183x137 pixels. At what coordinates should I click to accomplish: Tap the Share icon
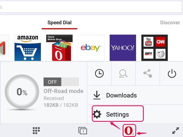coord(148,73)
